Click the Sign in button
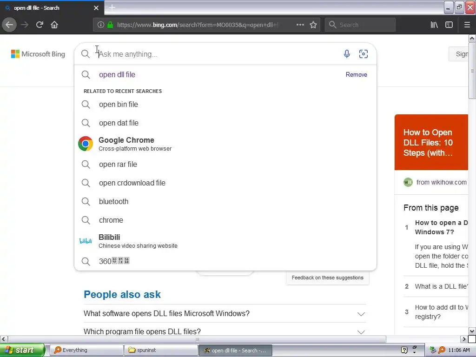 point(459,54)
